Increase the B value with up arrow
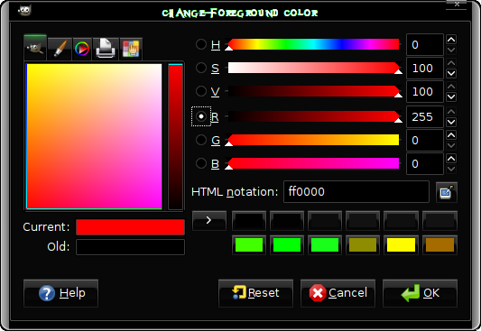This screenshot has height=331, width=481. coord(451,159)
